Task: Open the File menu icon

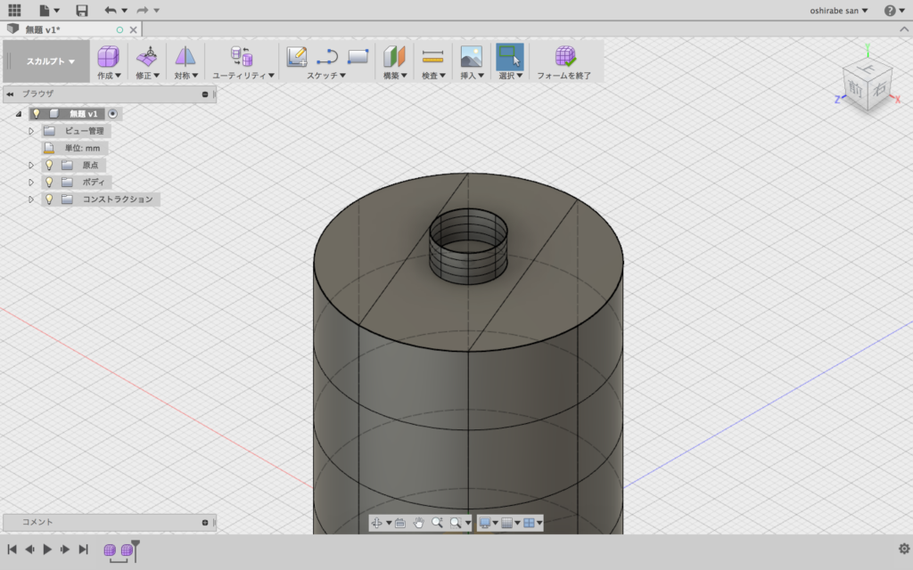Action: [x=45, y=10]
